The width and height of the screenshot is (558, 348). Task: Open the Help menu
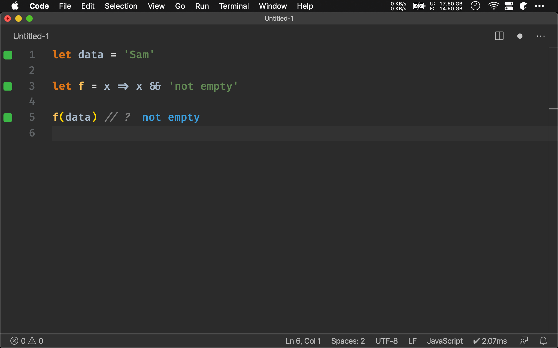click(305, 6)
